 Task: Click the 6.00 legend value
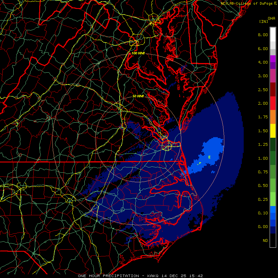[263, 48]
